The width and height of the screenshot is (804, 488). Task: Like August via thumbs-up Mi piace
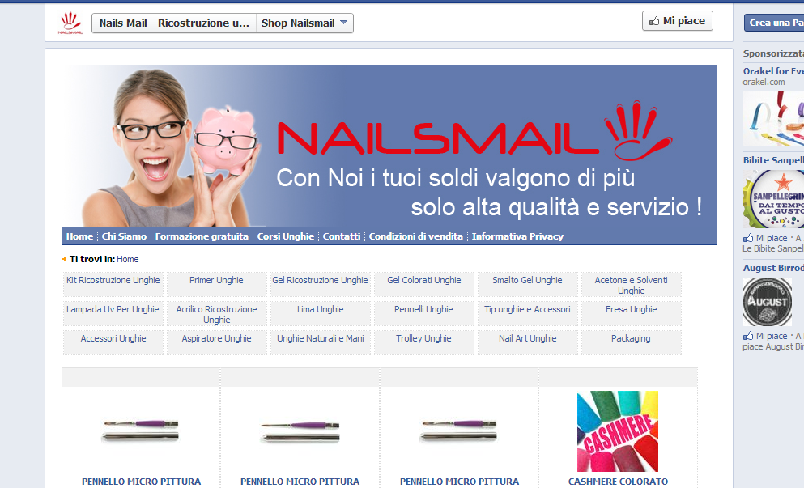765,337
